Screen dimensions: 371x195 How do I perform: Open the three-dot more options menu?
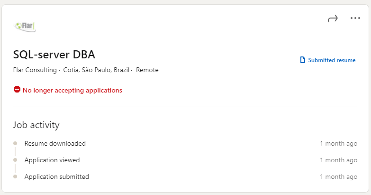coord(355,19)
